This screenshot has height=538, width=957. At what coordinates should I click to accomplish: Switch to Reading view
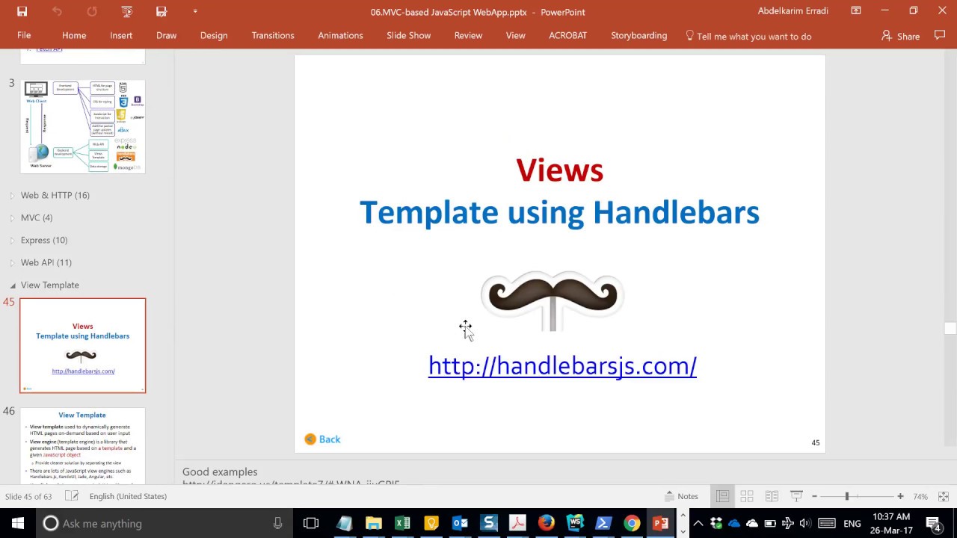(x=772, y=496)
